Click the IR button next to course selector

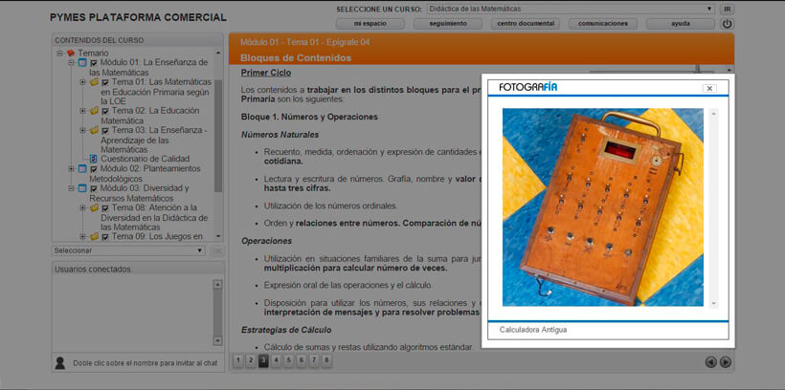point(727,9)
